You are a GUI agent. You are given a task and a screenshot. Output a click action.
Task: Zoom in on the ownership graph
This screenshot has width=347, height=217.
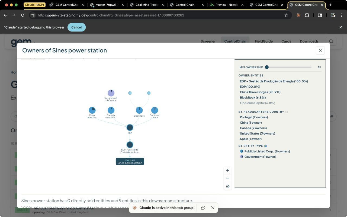pos(228,170)
